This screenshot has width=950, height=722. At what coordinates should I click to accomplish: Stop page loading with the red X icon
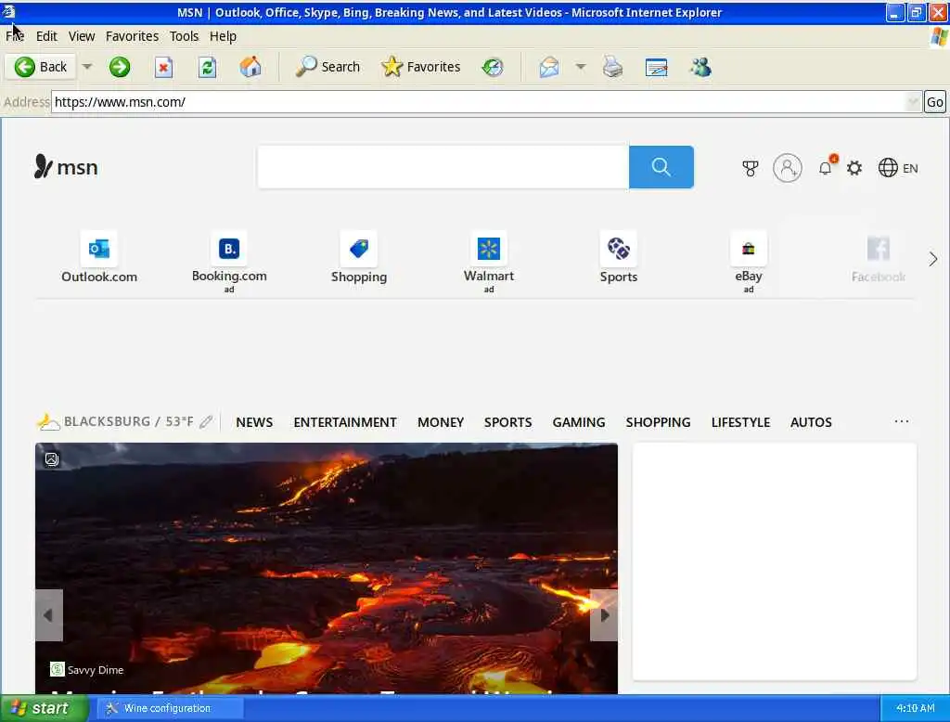(163, 68)
